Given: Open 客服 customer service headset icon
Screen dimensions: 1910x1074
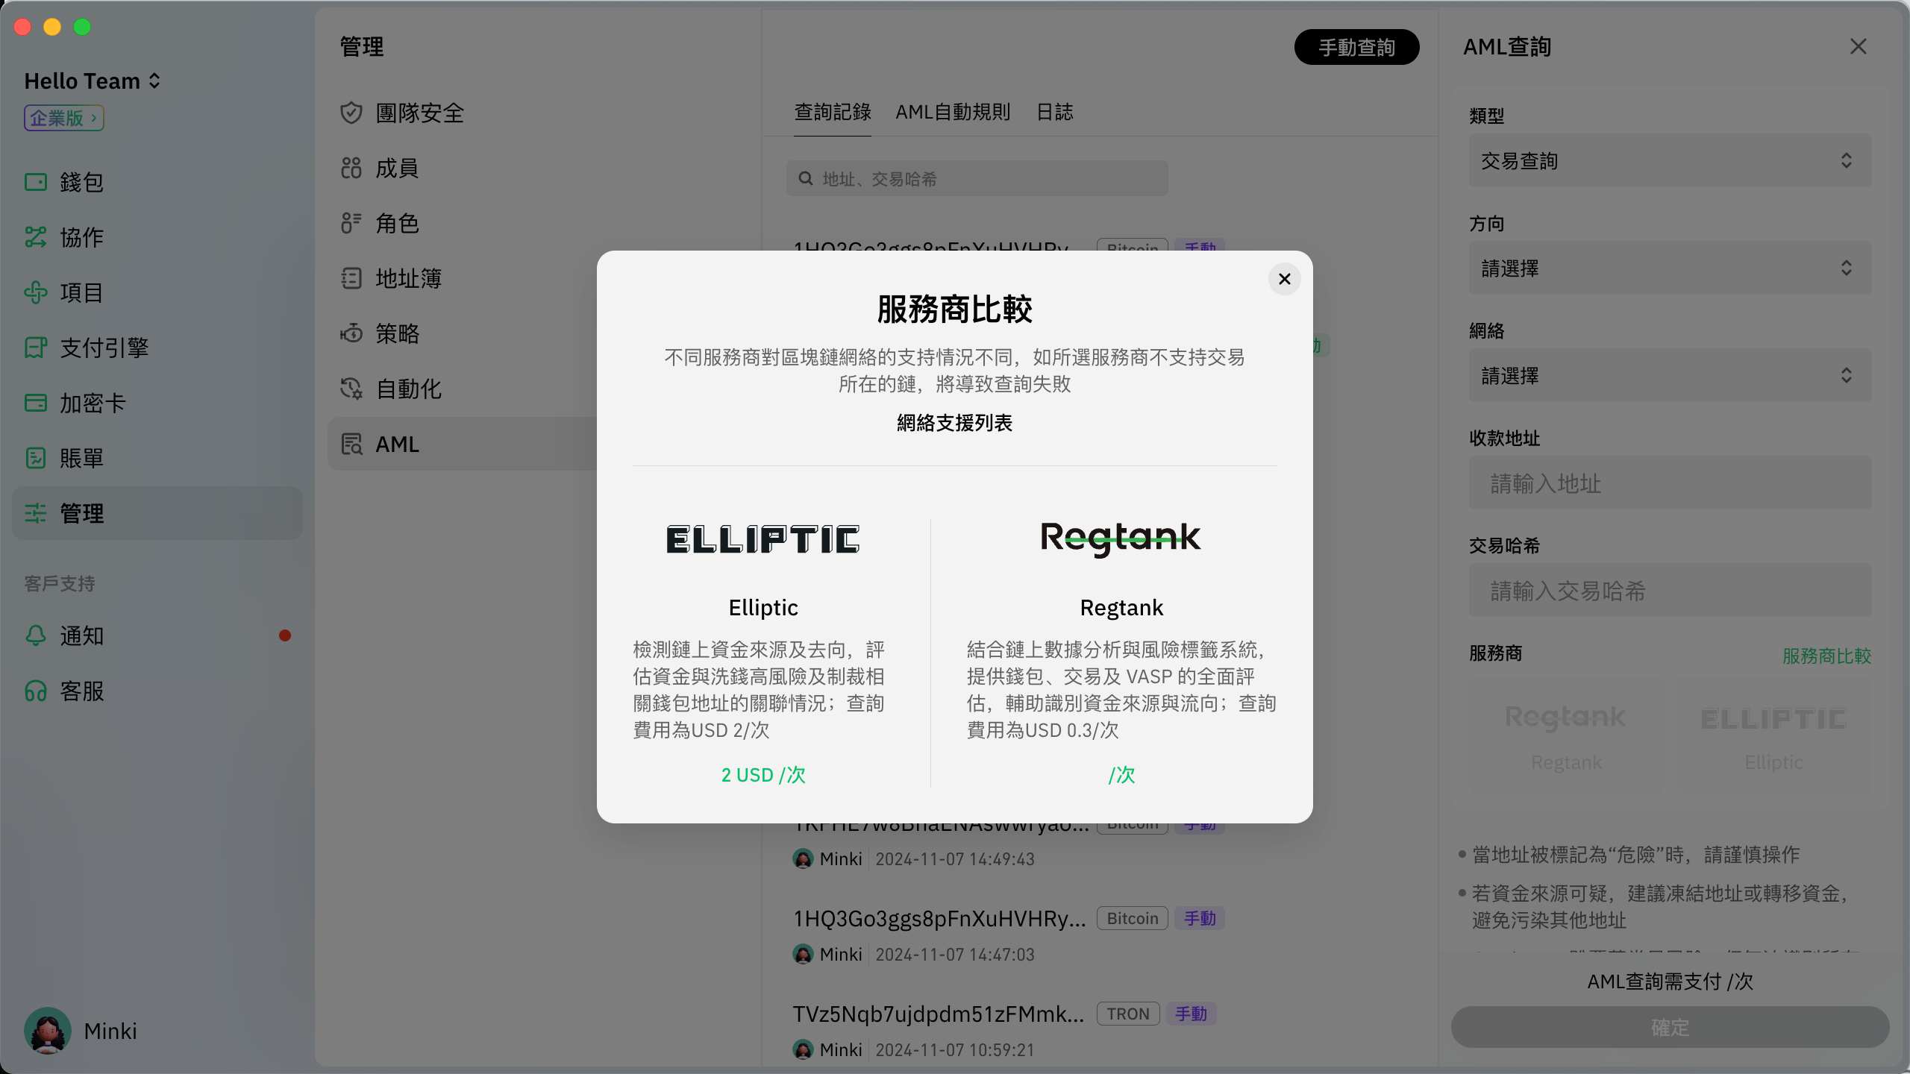Looking at the screenshot, I should 36,691.
